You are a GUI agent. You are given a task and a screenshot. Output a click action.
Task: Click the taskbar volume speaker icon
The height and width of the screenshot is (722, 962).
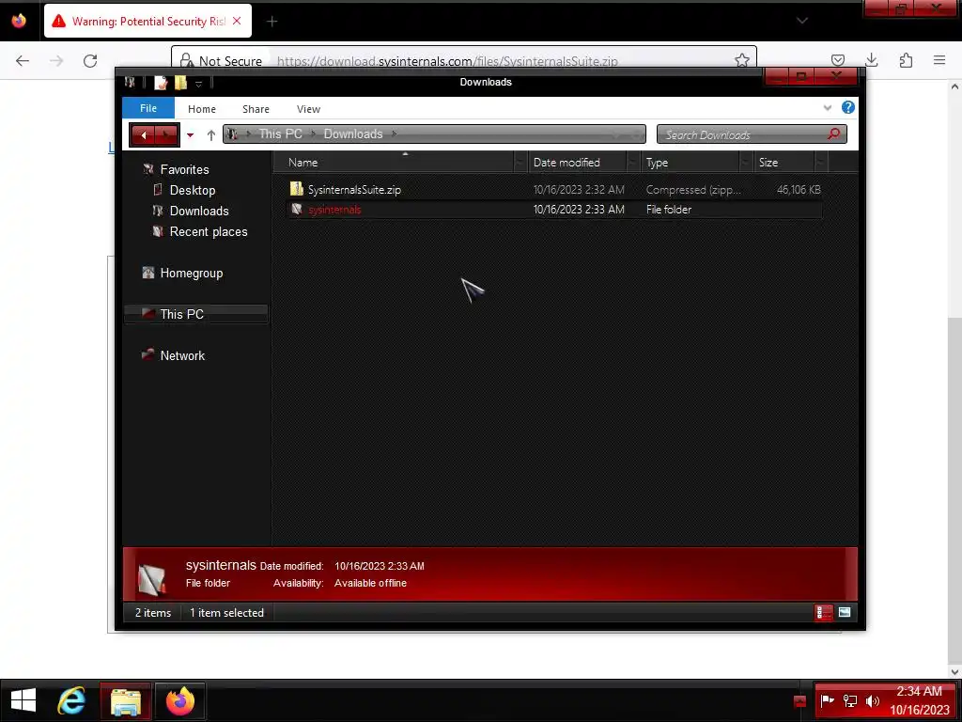coord(873,700)
